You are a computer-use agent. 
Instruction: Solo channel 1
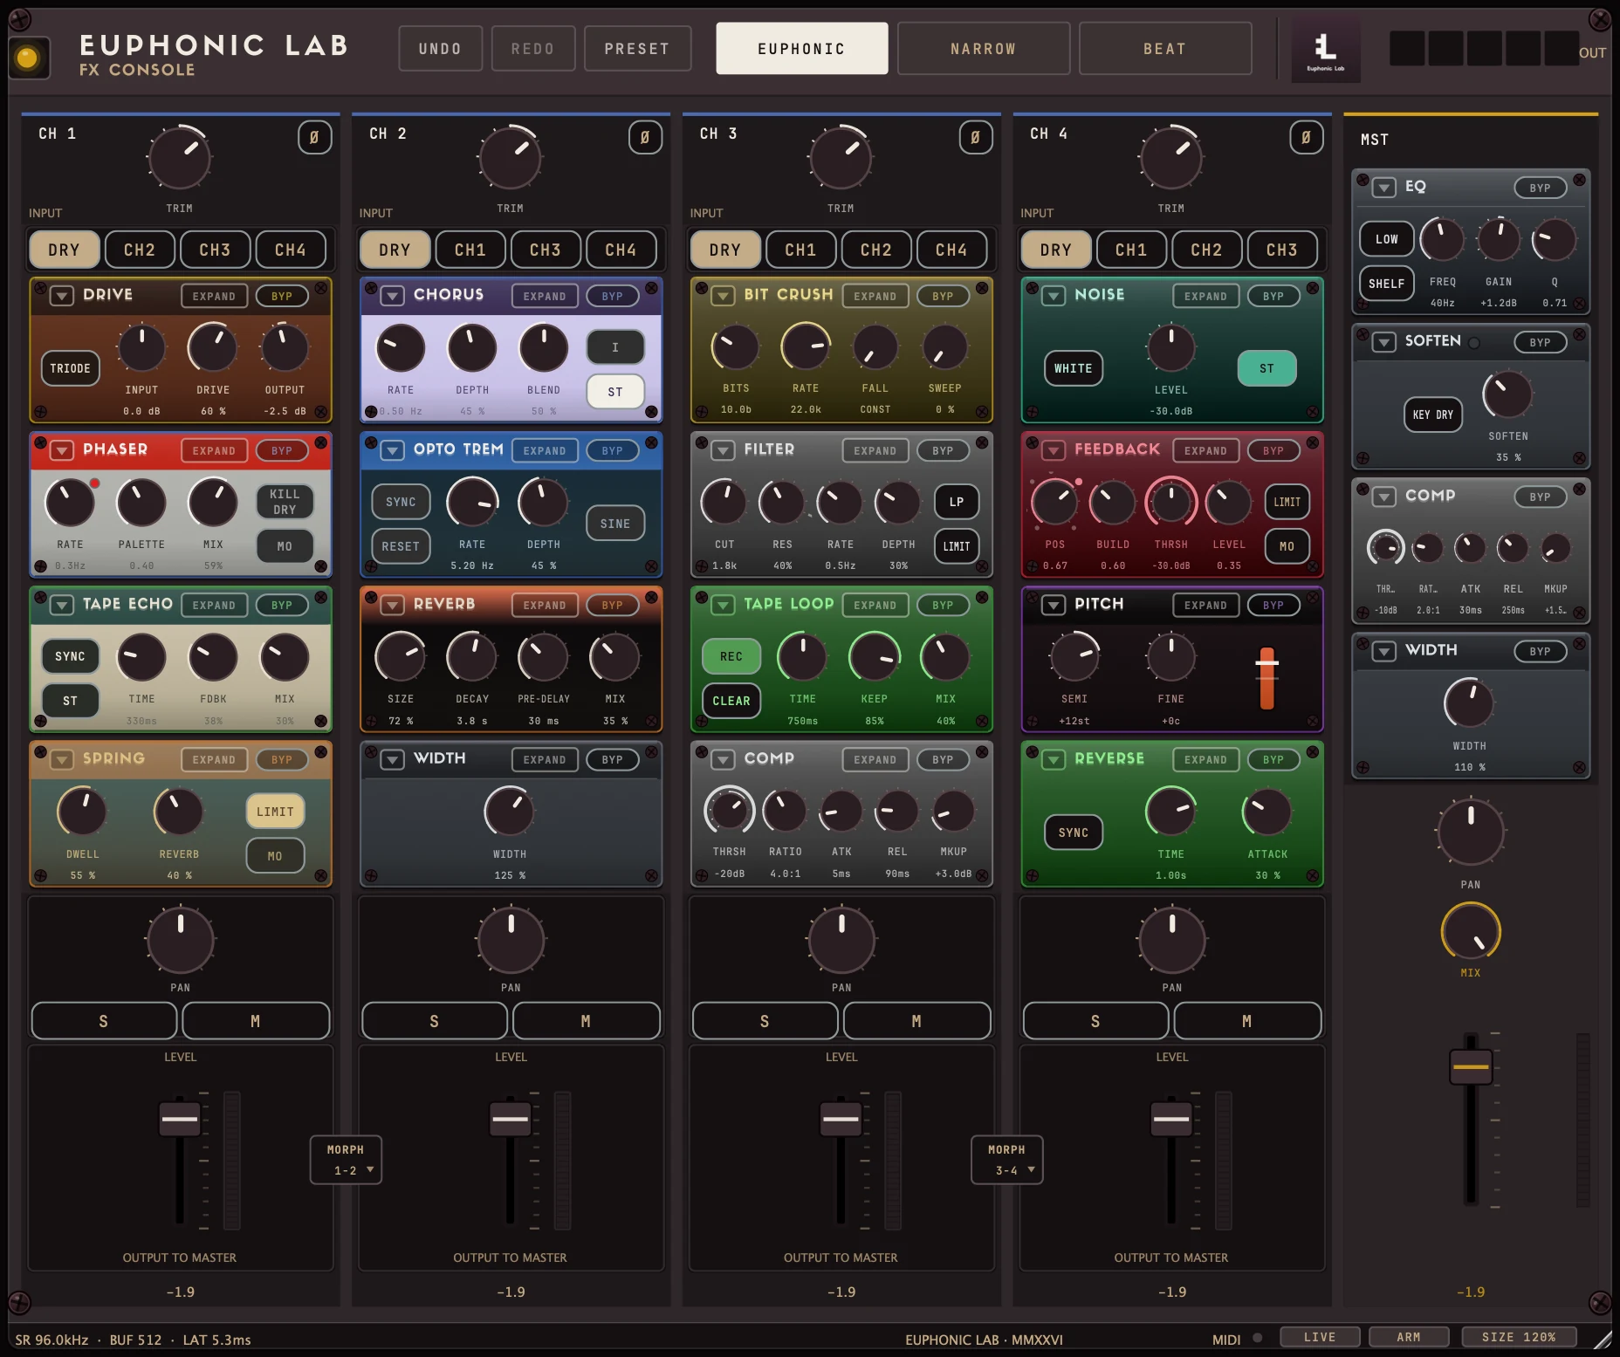(104, 1021)
